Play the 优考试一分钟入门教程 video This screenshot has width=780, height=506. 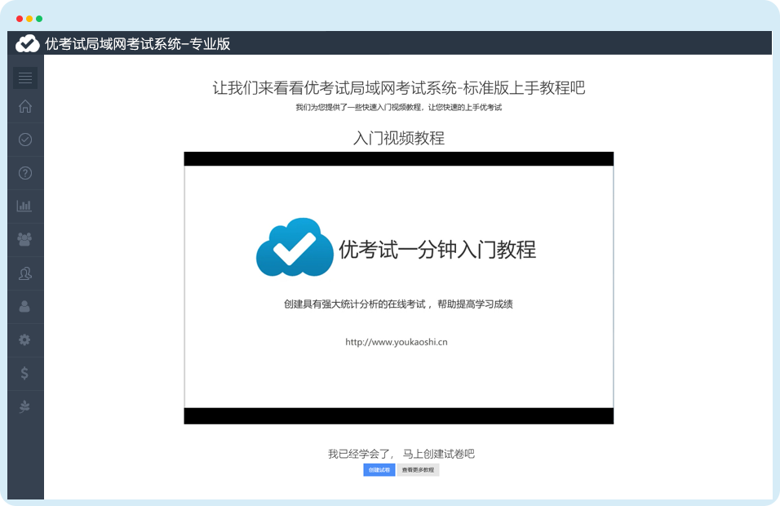click(398, 287)
